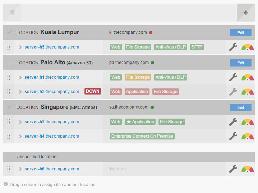This screenshot has height=193, width=258.
Task: Expand server-h3 row chevron
Action: pos(20,92)
